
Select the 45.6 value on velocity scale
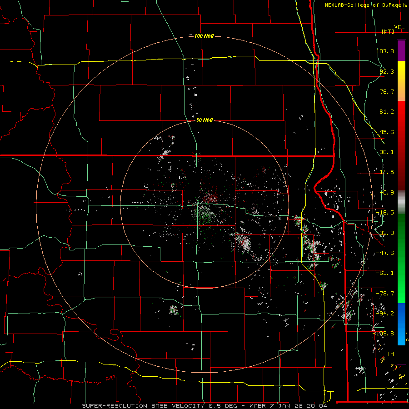click(x=387, y=132)
